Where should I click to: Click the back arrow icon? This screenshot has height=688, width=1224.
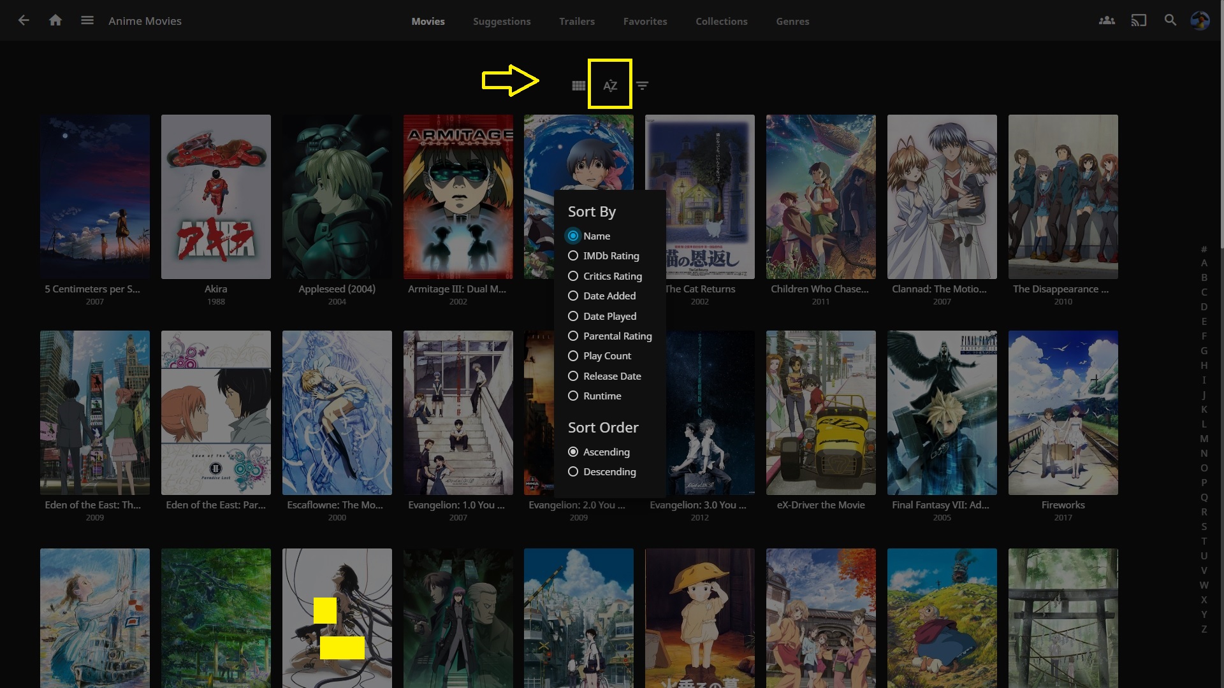[x=24, y=20]
